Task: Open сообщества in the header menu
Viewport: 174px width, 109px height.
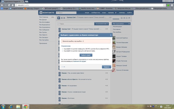Action: point(95,13)
